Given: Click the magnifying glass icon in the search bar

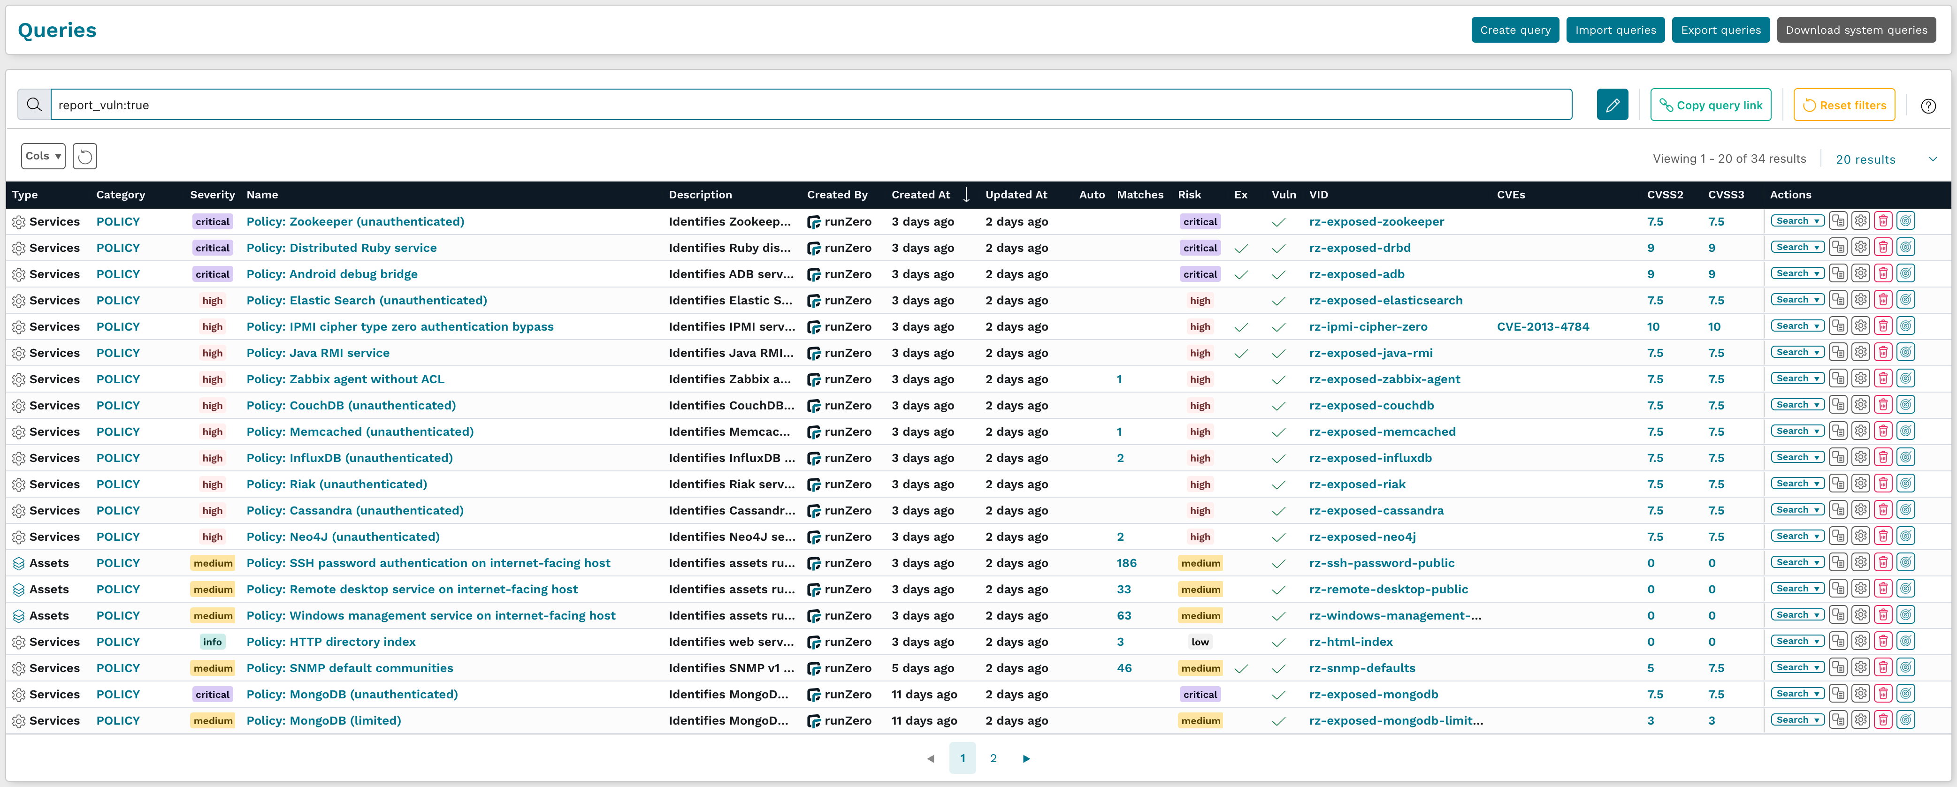Looking at the screenshot, I should pyautogui.click(x=33, y=104).
